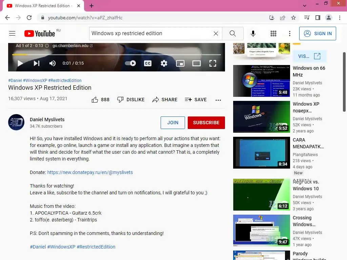The width and height of the screenshot is (347, 260).
Task: Open Chrome three-dot menu
Action: (x=340, y=18)
